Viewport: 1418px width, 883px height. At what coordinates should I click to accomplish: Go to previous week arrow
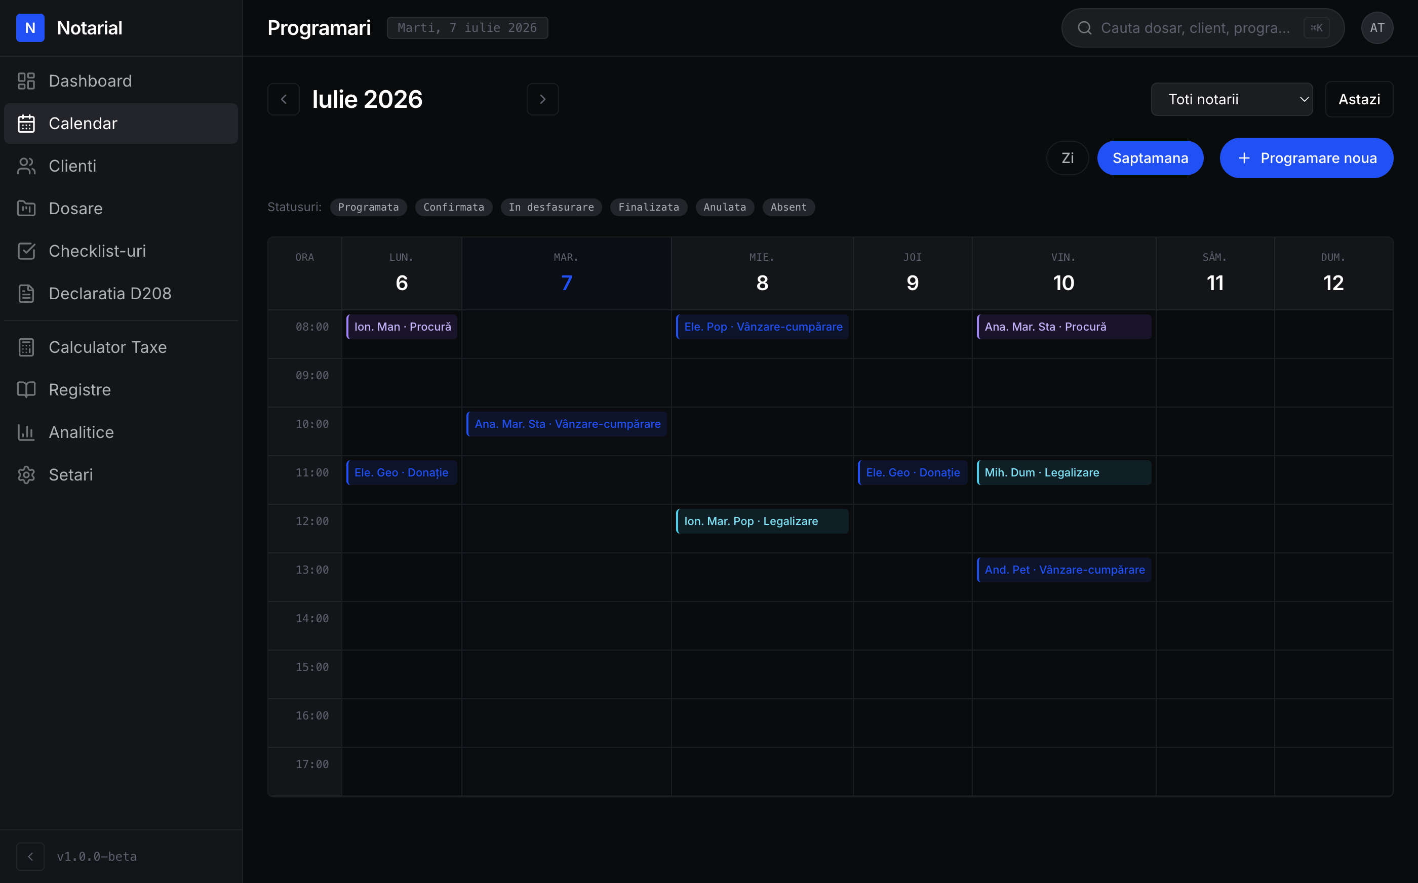click(x=284, y=99)
